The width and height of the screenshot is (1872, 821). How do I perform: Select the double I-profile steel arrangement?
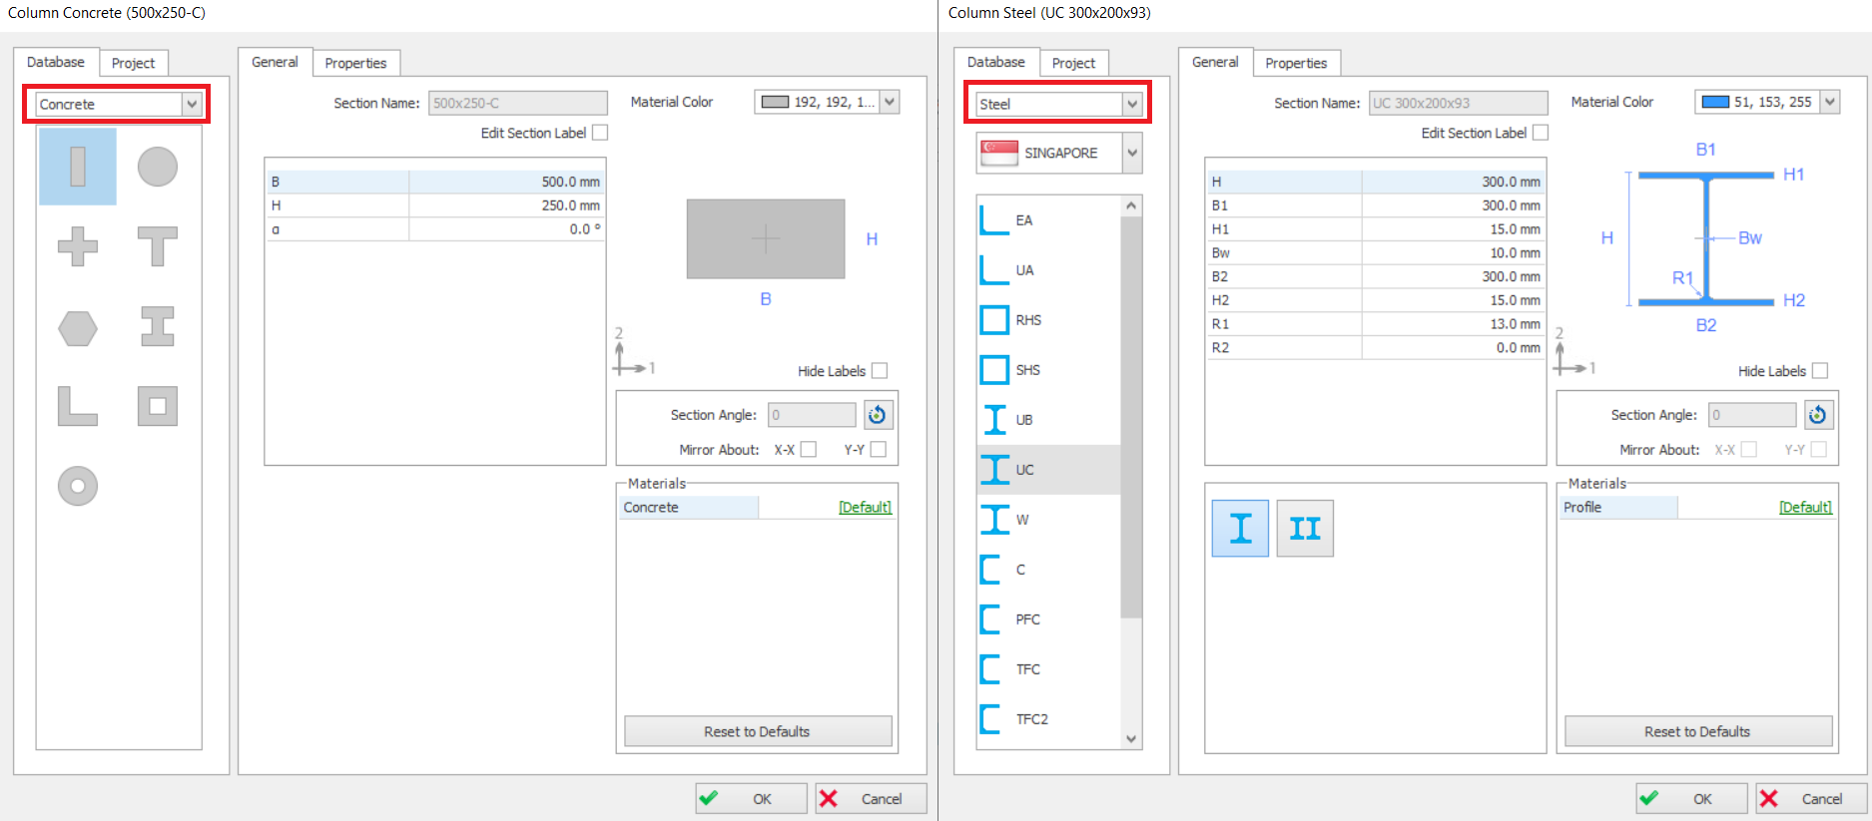click(1304, 528)
